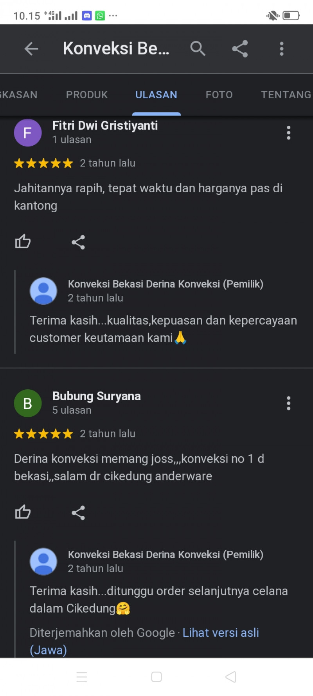Select the ULASAN tab
The width and height of the screenshot is (313, 696).
156,95
